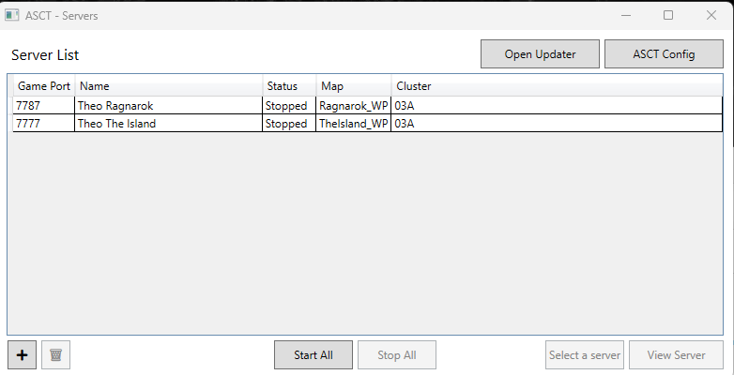Click the Select a server button
Screen dimensions: 734x375
point(585,355)
